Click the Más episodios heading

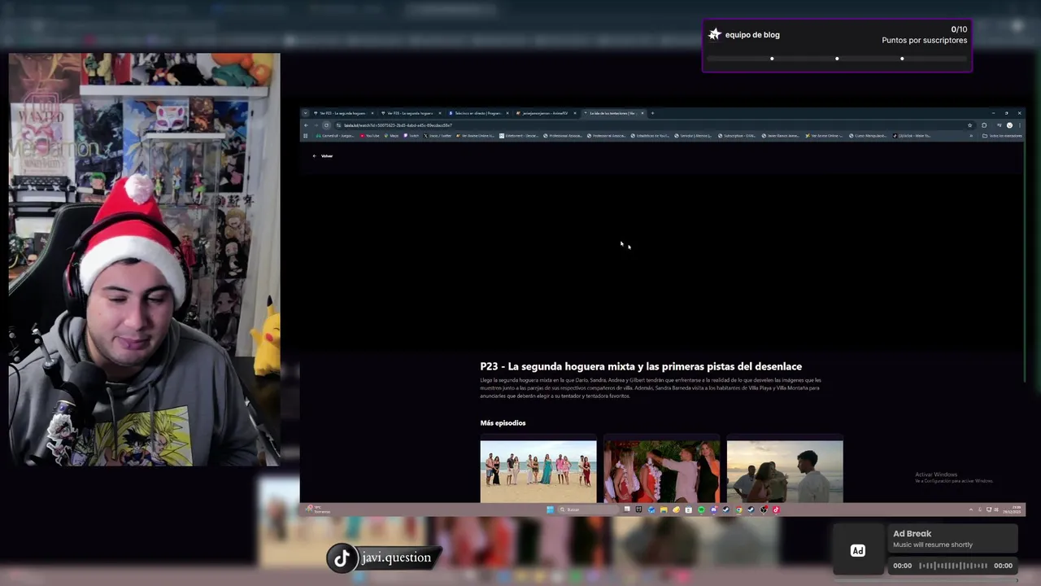[503, 422]
